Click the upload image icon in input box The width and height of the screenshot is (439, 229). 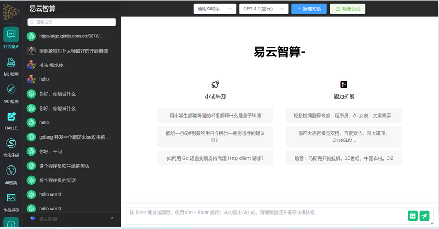click(413, 216)
